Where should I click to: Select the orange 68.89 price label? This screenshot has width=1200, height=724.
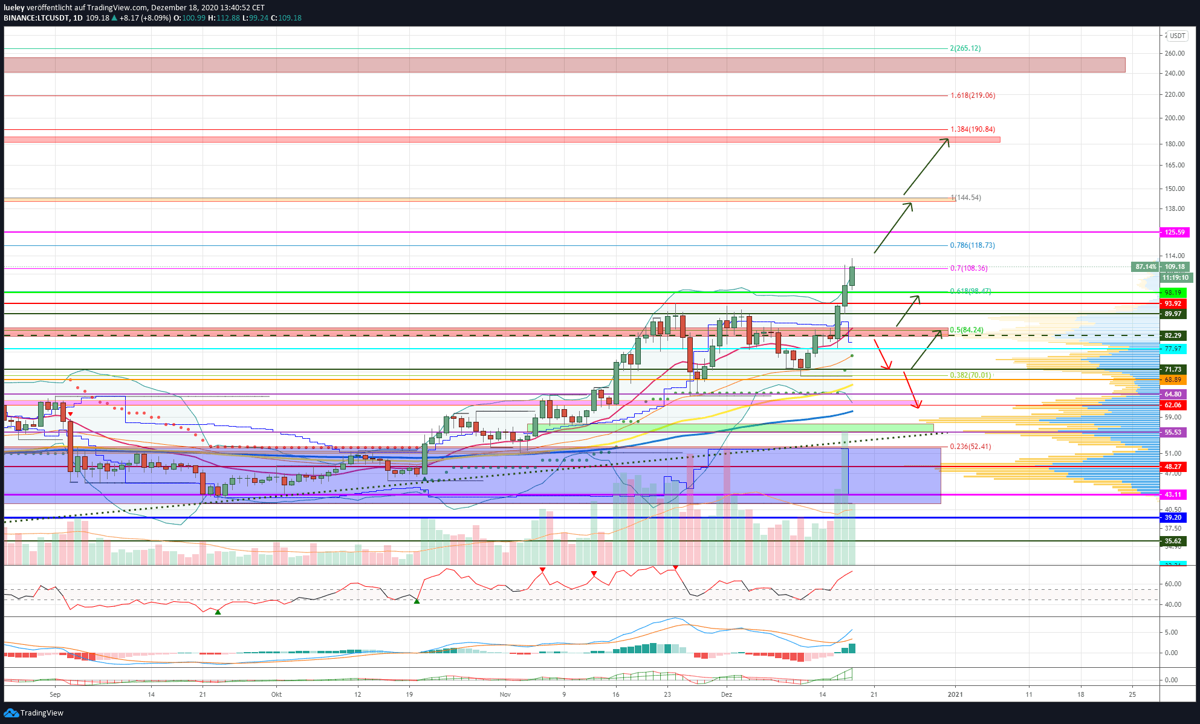1173,380
